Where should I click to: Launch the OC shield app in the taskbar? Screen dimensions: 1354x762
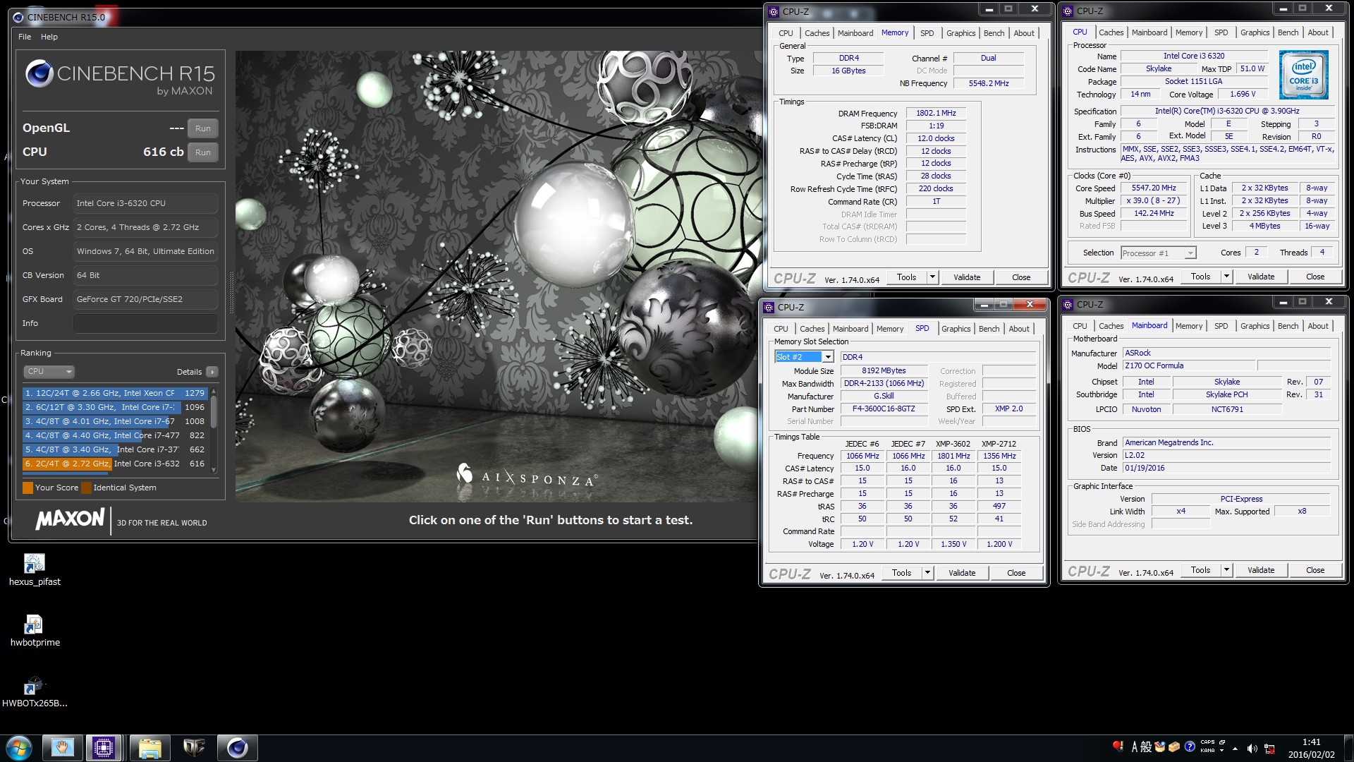(193, 748)
